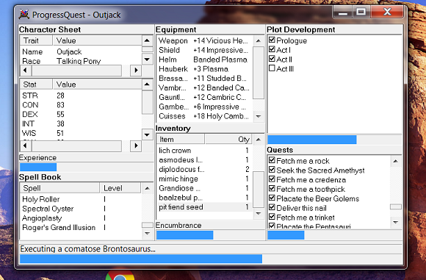Viewport: 426px width, 280px height.
Task: Click the 'Executing a comatose Brontosaurus' status text
Action: 87,249
